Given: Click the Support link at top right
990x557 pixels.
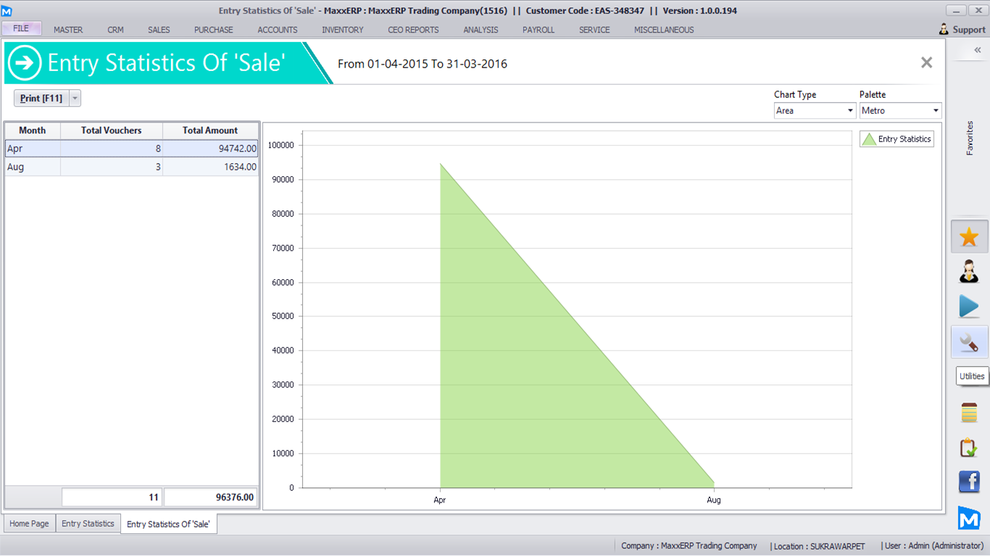Looking at the screenshot, I should pyautogui.click(x=962, y=30).
